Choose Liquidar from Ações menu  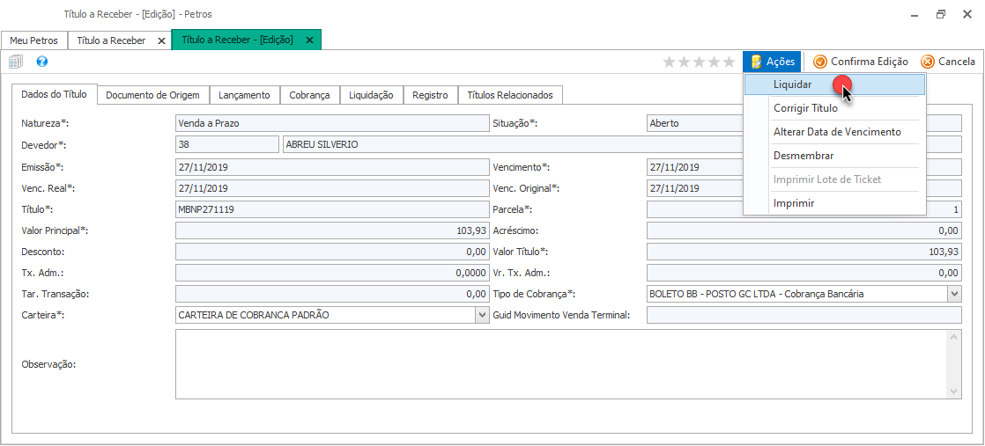coord(834,84)
